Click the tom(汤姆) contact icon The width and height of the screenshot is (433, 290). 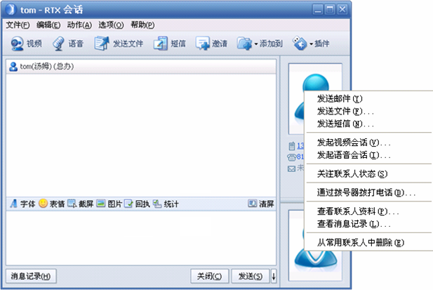click(13, 67)
